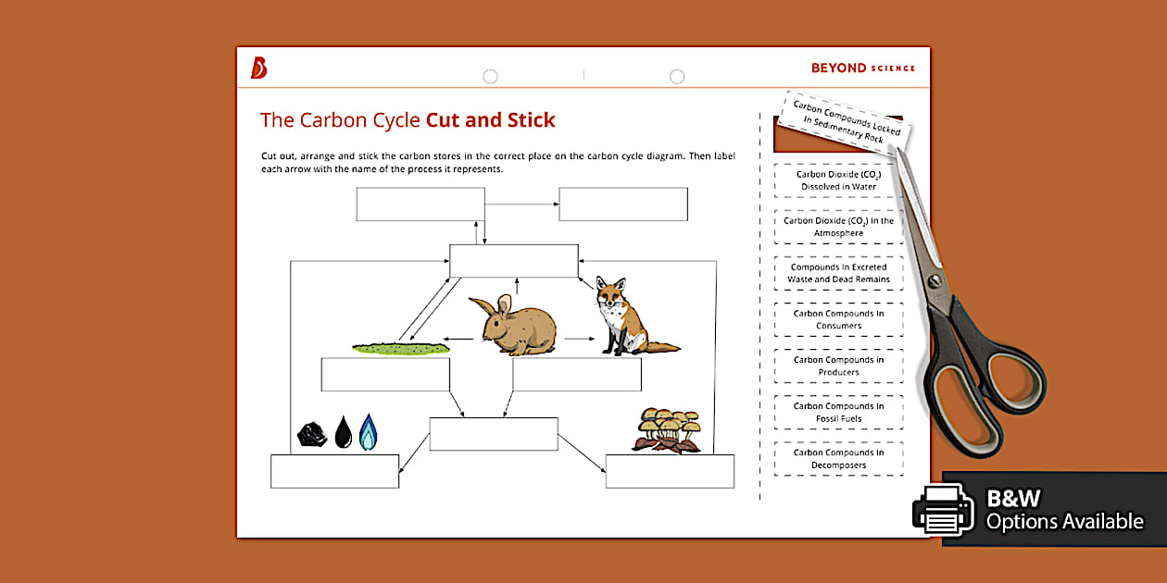
Task: Select the Carbon Compounds in Producers label
Action: [x=838, y=366]
